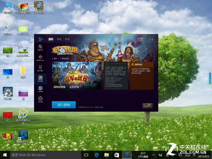The height and width of the screenshot is (159, 212).
Task: Expand the hidden system tray icons
Action: coord(154,155)
